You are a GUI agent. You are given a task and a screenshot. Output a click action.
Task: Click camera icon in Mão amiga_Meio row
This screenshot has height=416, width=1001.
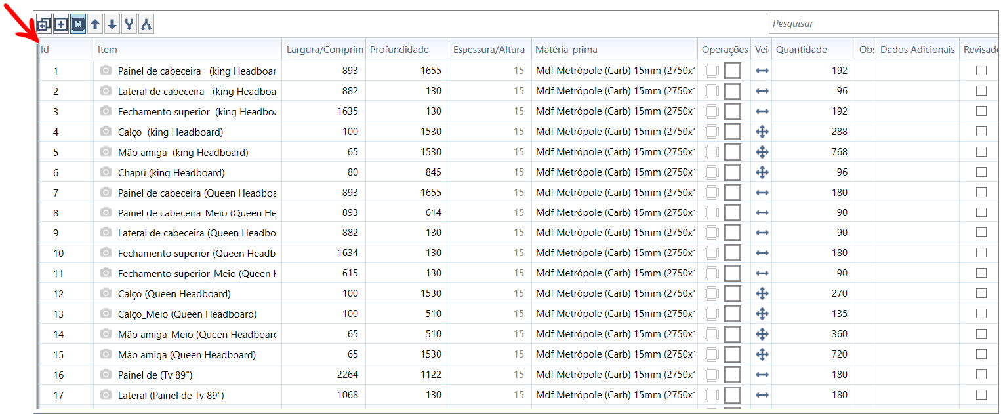[106, 334]
